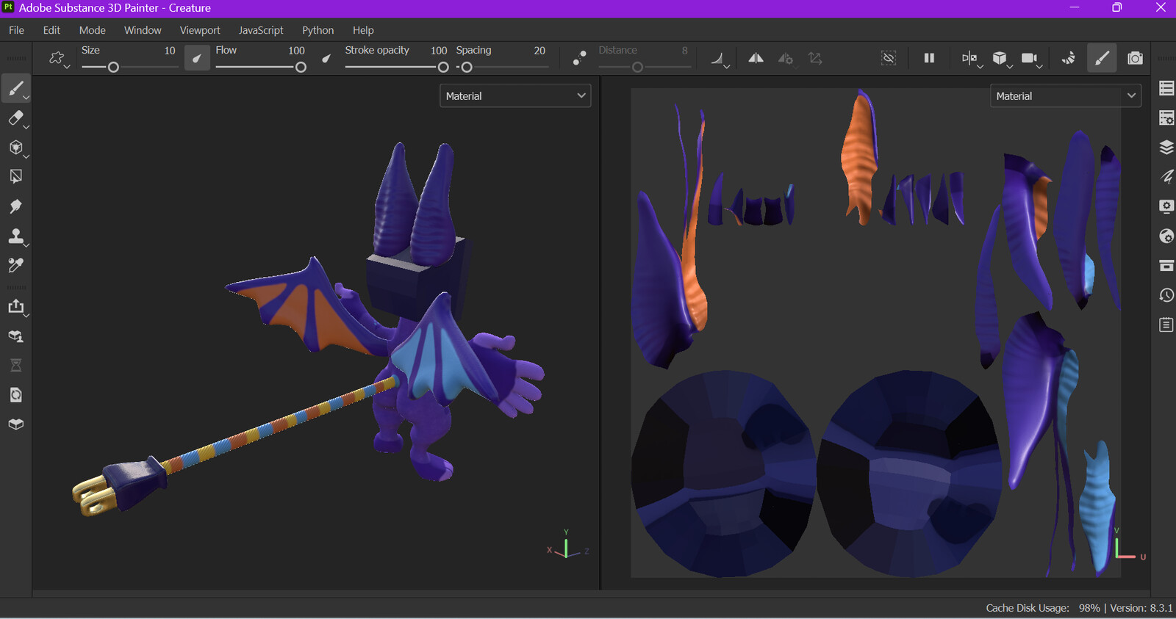Click the falloff curve icon

[719, 59]
